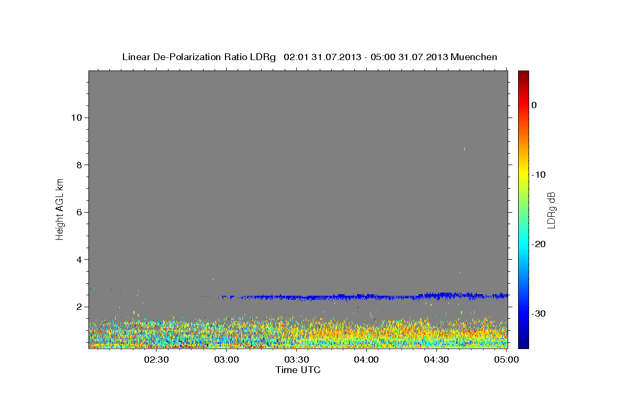
Task: Click the blue cloud layer near 2.5 km
Action: (x=365, y=297)
